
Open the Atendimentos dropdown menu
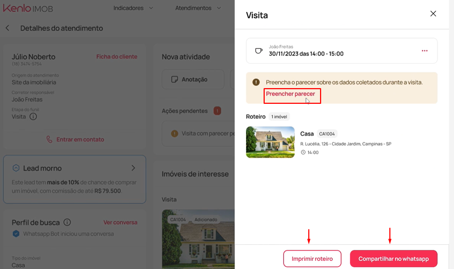click(x=198, y=8)
